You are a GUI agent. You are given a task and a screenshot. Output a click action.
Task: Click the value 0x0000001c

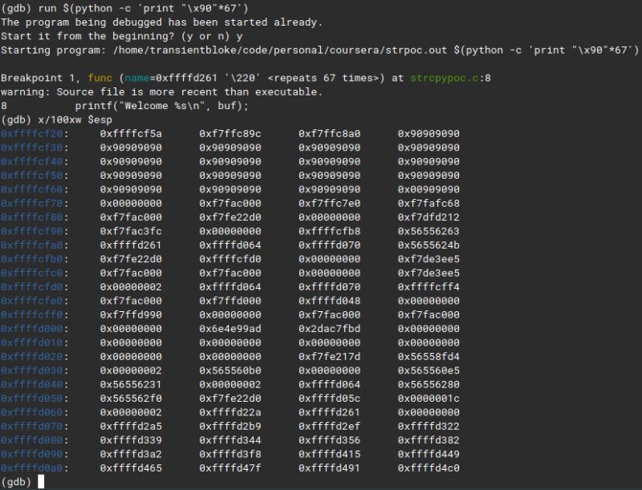tap(429, 399)
